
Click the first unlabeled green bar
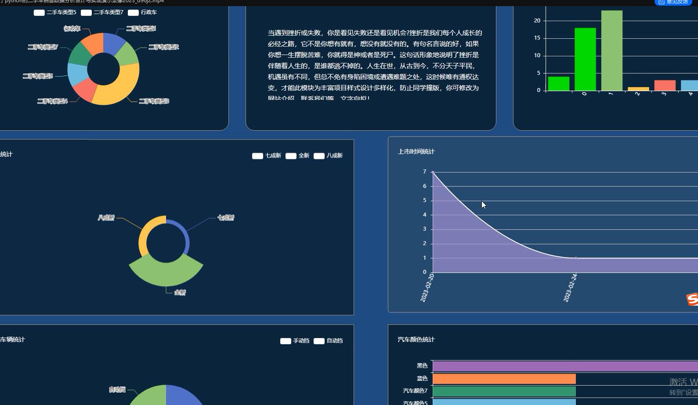[559, 84]
